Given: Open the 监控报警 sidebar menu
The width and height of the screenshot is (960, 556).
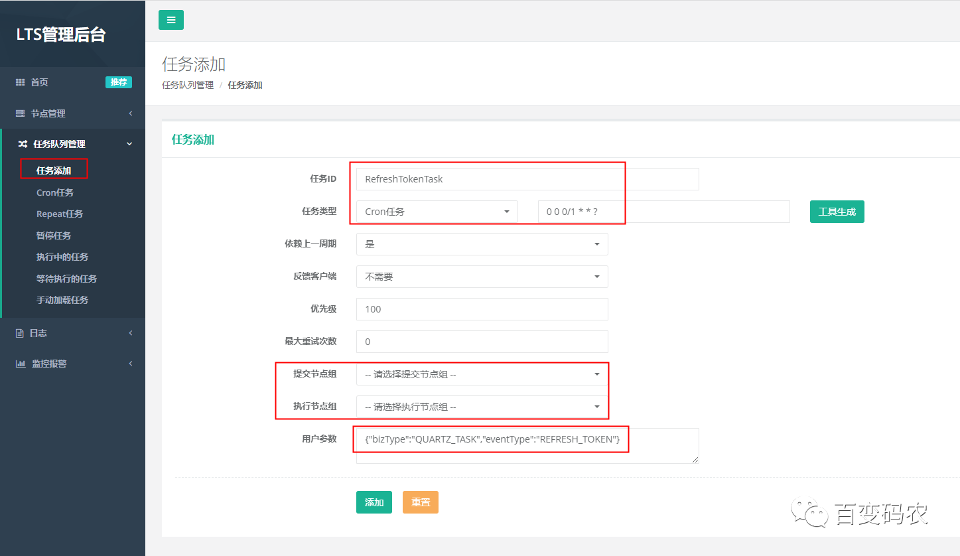Looking at the screenshot, I should [x=49, y=364].
